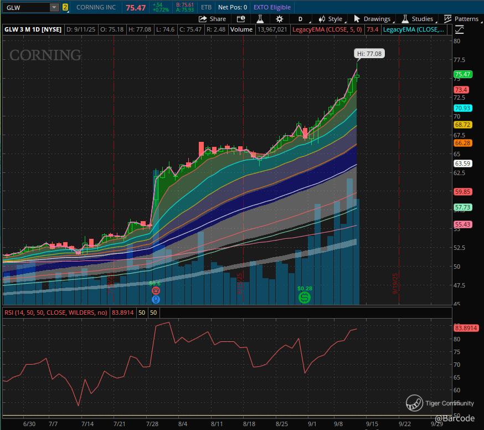This screenshot has height=430, width=484.
Task: Click the 55.43 price label
Action: tap(462, 224)
